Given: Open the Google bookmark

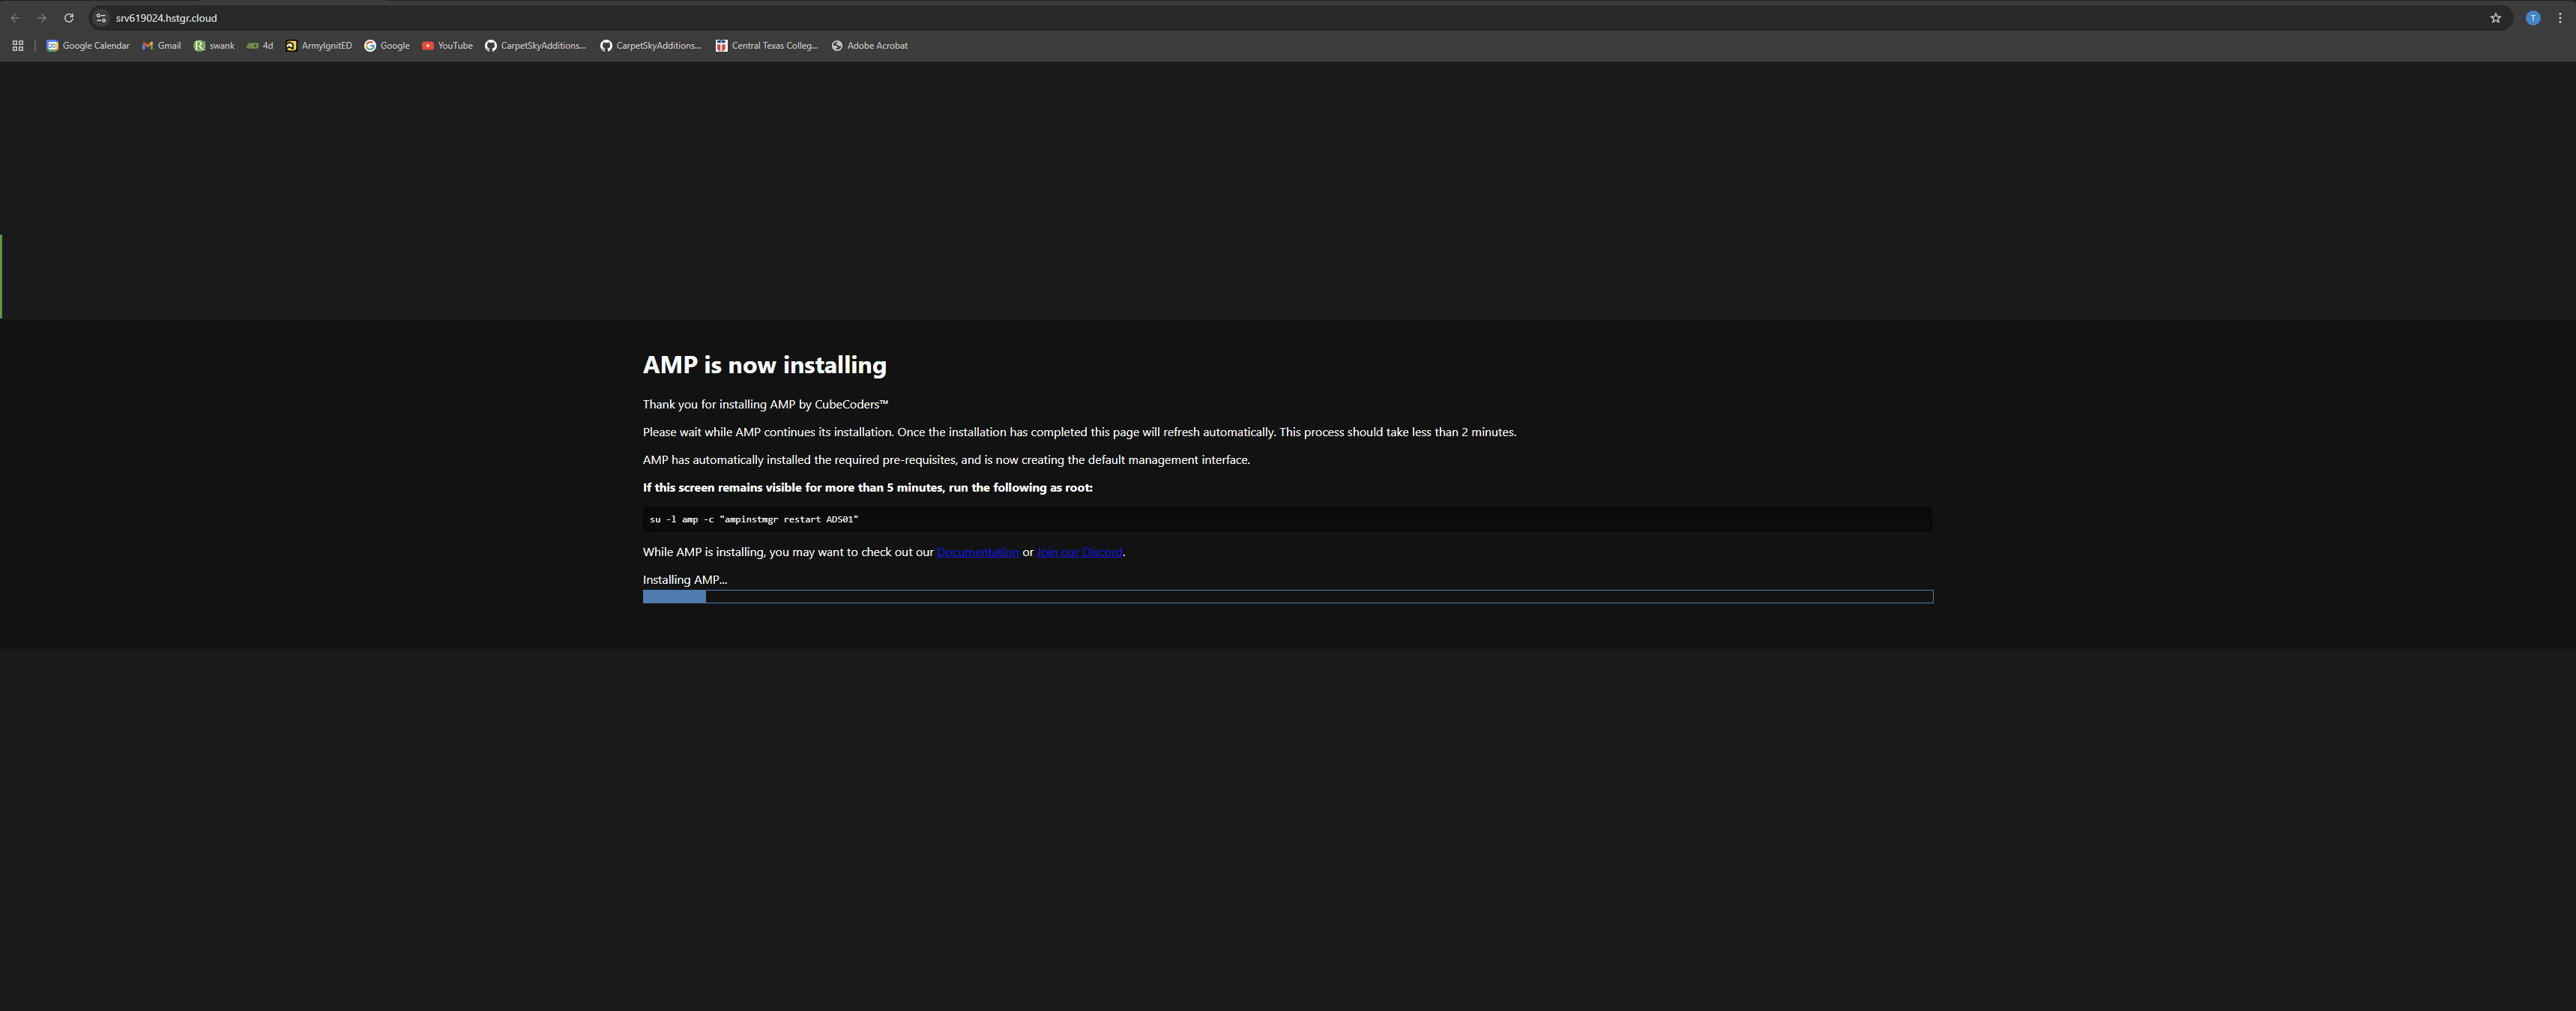Looking at the screenshot, I should [x=387, y=46].
